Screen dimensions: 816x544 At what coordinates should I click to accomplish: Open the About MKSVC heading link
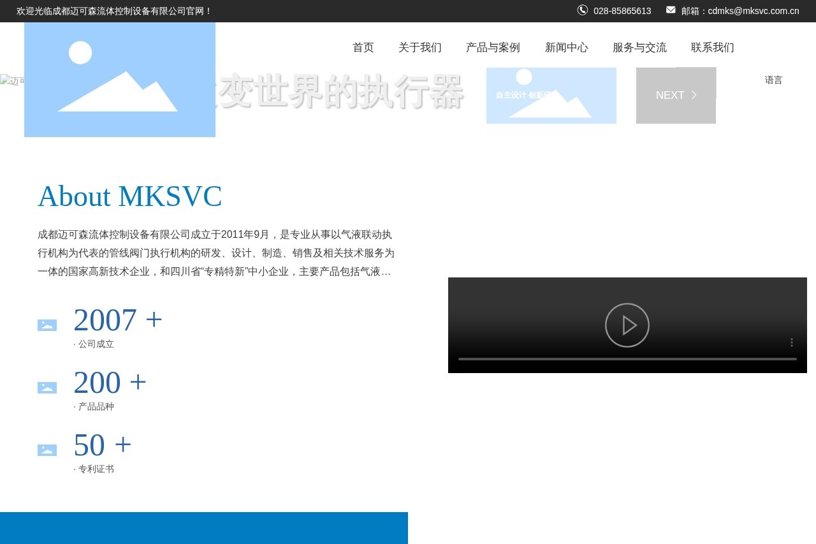129,196
